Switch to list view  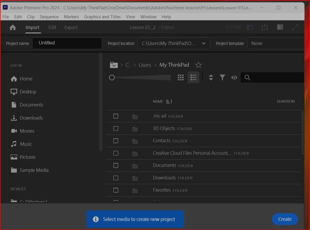tap(193, 78)
